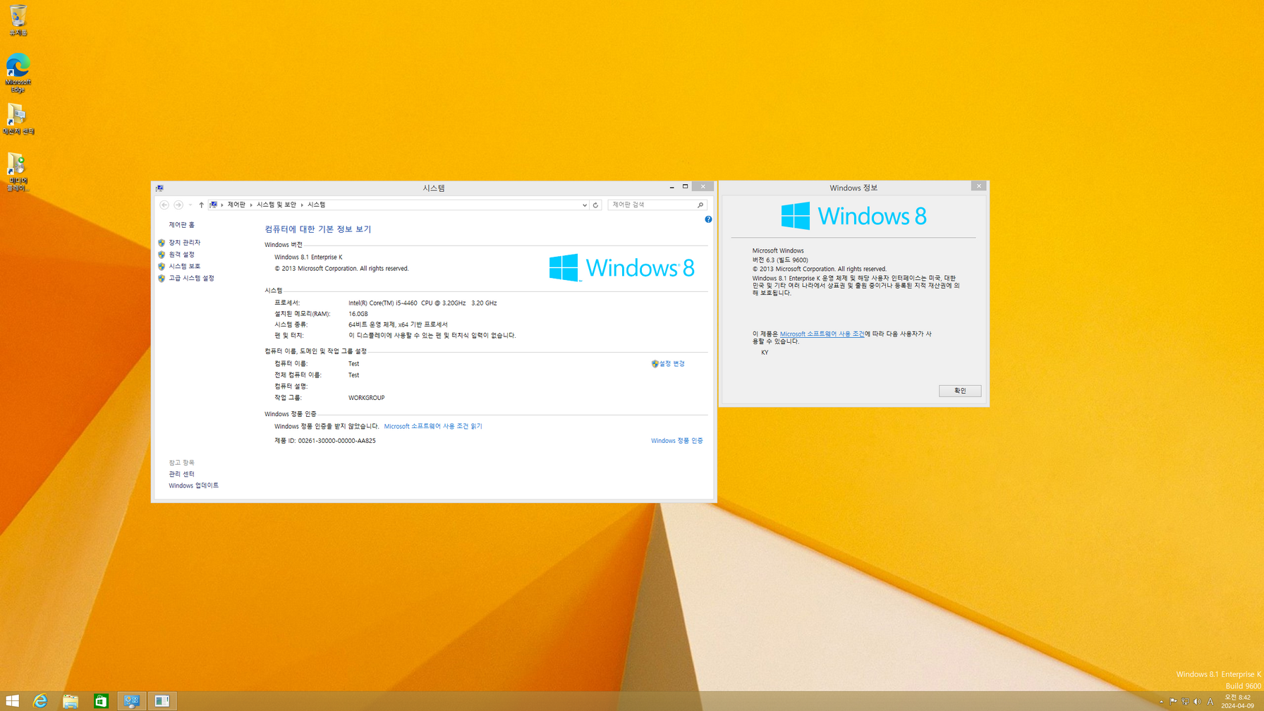
Task: Open the Recycle Bin desktop icon
Action: coord(18,20)
